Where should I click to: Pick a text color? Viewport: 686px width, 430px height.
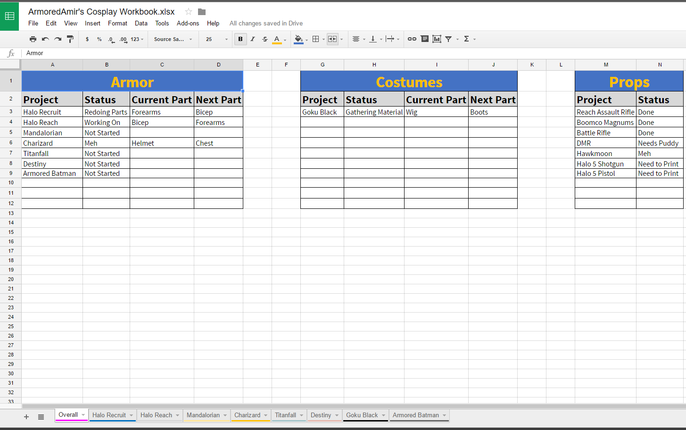point(277,39)
